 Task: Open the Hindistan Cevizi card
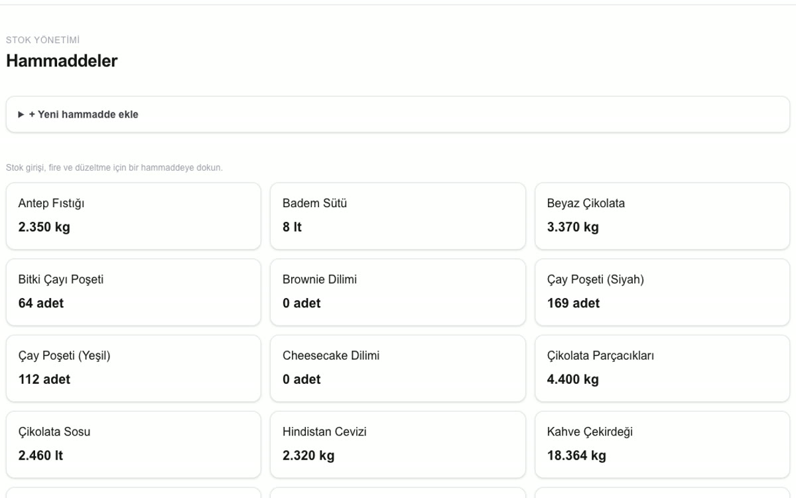coord(398,445)
